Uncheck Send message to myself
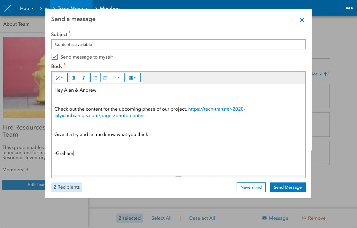Viewport: 357px width, 228px height. coord(54,56)
